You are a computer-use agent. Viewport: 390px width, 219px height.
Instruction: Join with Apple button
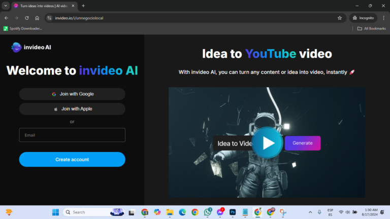(72, 109)
